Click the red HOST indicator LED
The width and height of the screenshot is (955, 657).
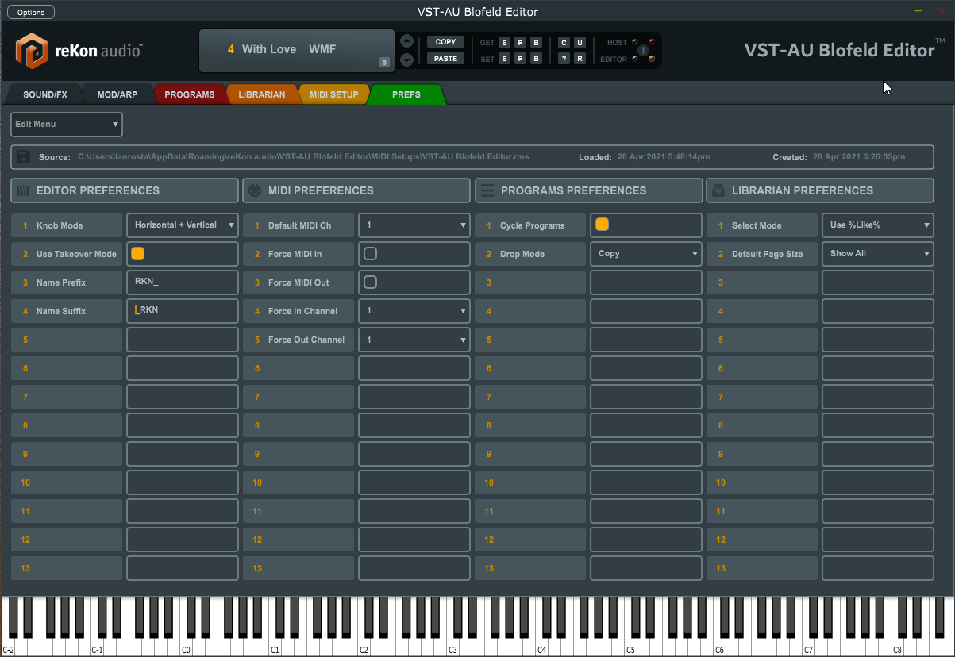[x=652, y=42]
